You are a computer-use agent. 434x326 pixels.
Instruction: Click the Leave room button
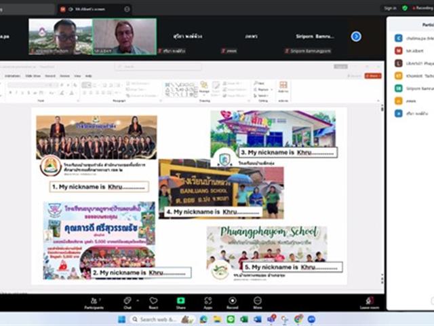370,302
